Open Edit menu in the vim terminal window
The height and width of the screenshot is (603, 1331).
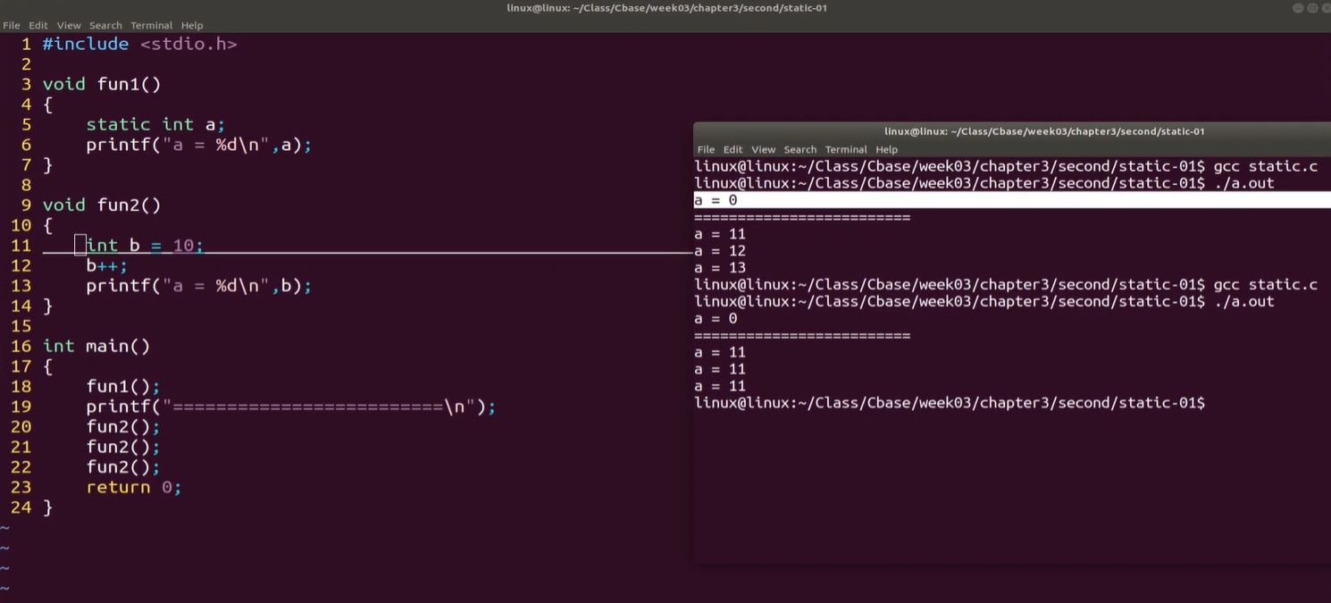(x=38, y=25)
